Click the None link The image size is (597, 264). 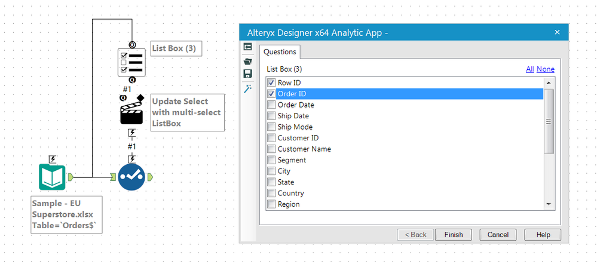(546, 69)
